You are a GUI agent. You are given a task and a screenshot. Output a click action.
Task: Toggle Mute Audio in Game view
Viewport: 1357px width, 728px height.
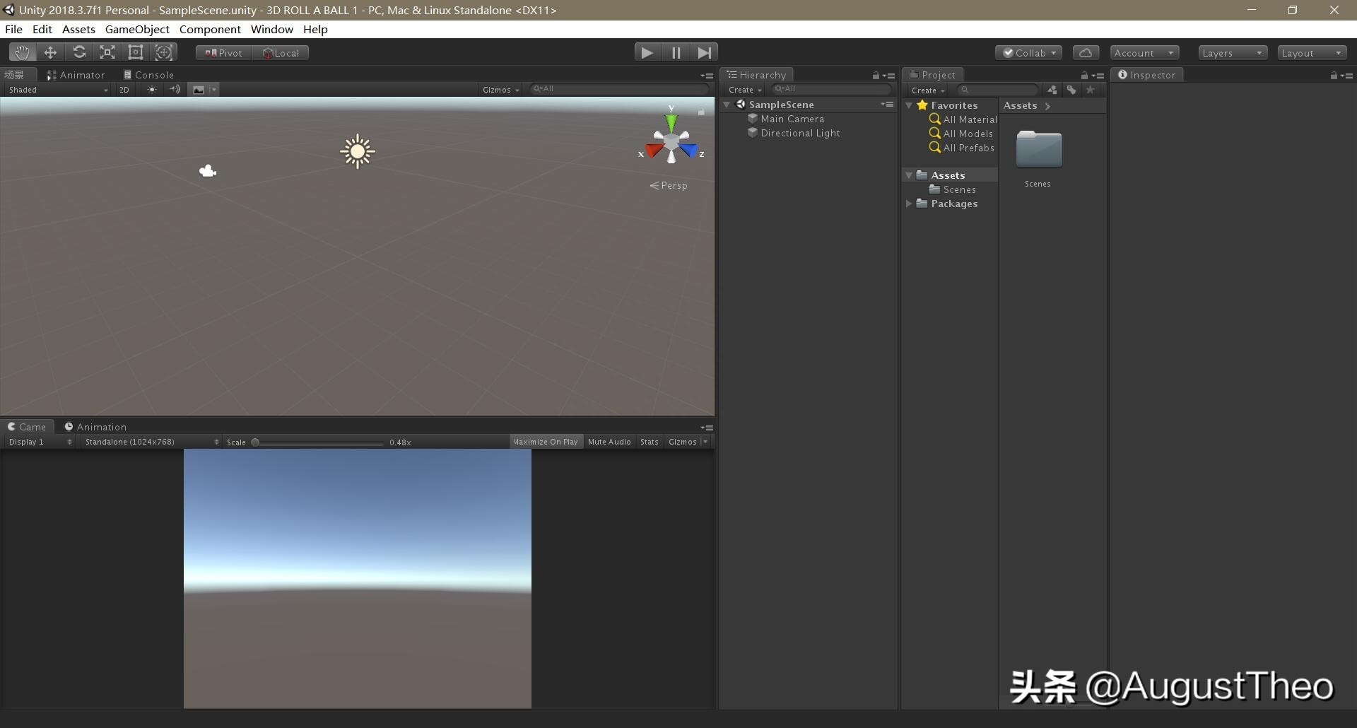(609, 442)
